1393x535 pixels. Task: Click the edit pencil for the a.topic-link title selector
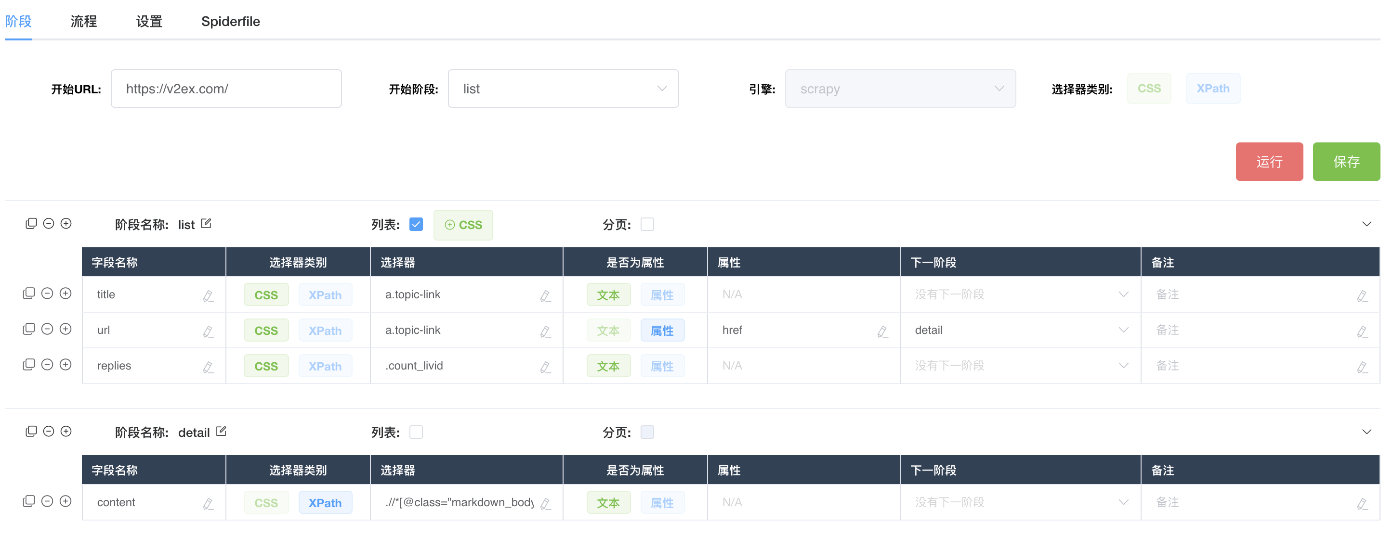coord(545,295)
